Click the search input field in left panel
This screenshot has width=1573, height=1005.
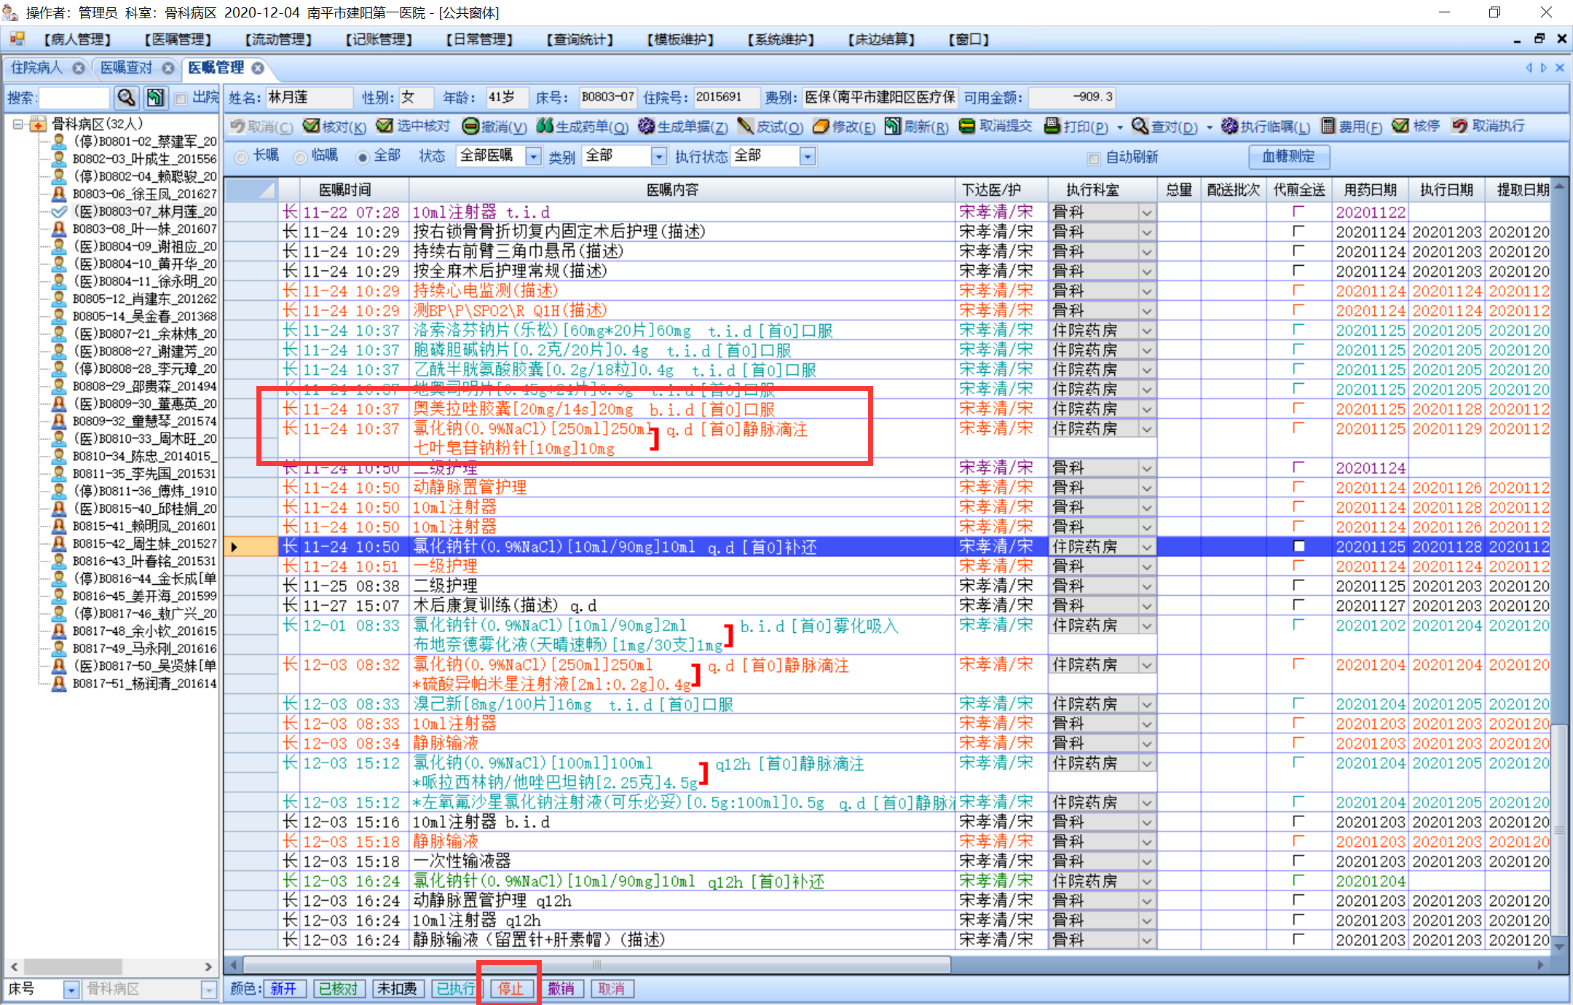74,98
